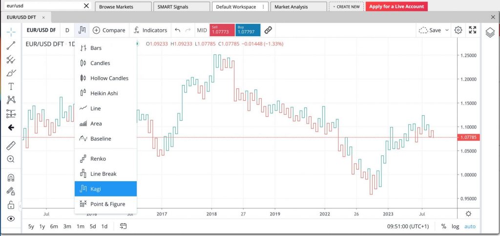
Task: Choose Point & Figure chart type
Action: coord(105,204)
